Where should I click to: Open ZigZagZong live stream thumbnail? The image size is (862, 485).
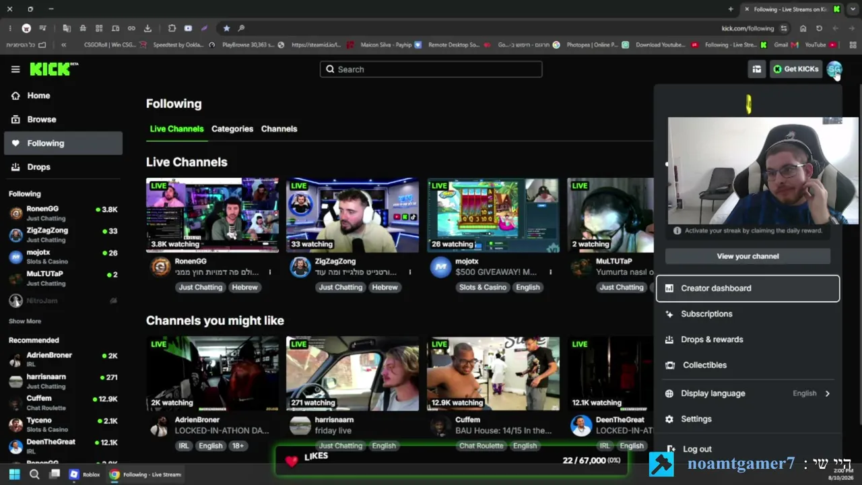coord(352,215)
